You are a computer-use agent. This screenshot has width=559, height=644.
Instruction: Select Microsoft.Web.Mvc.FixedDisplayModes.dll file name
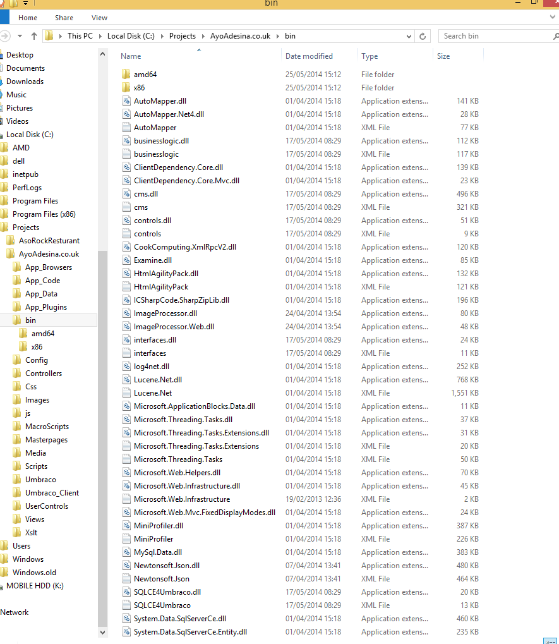[x=205, y=513]
